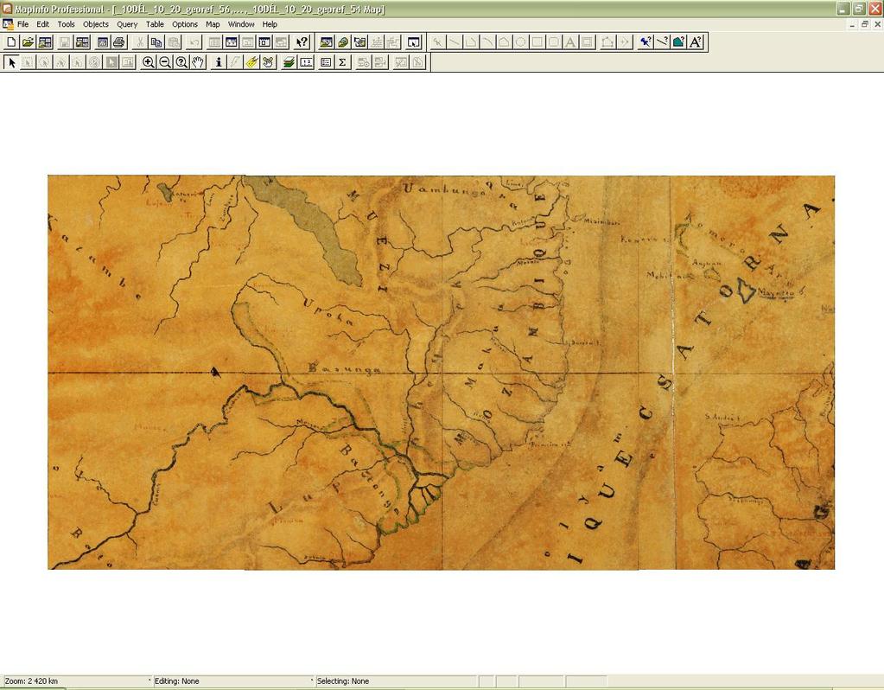Click the New Table icon
884x690 pixels.
(x=11, y=42)
